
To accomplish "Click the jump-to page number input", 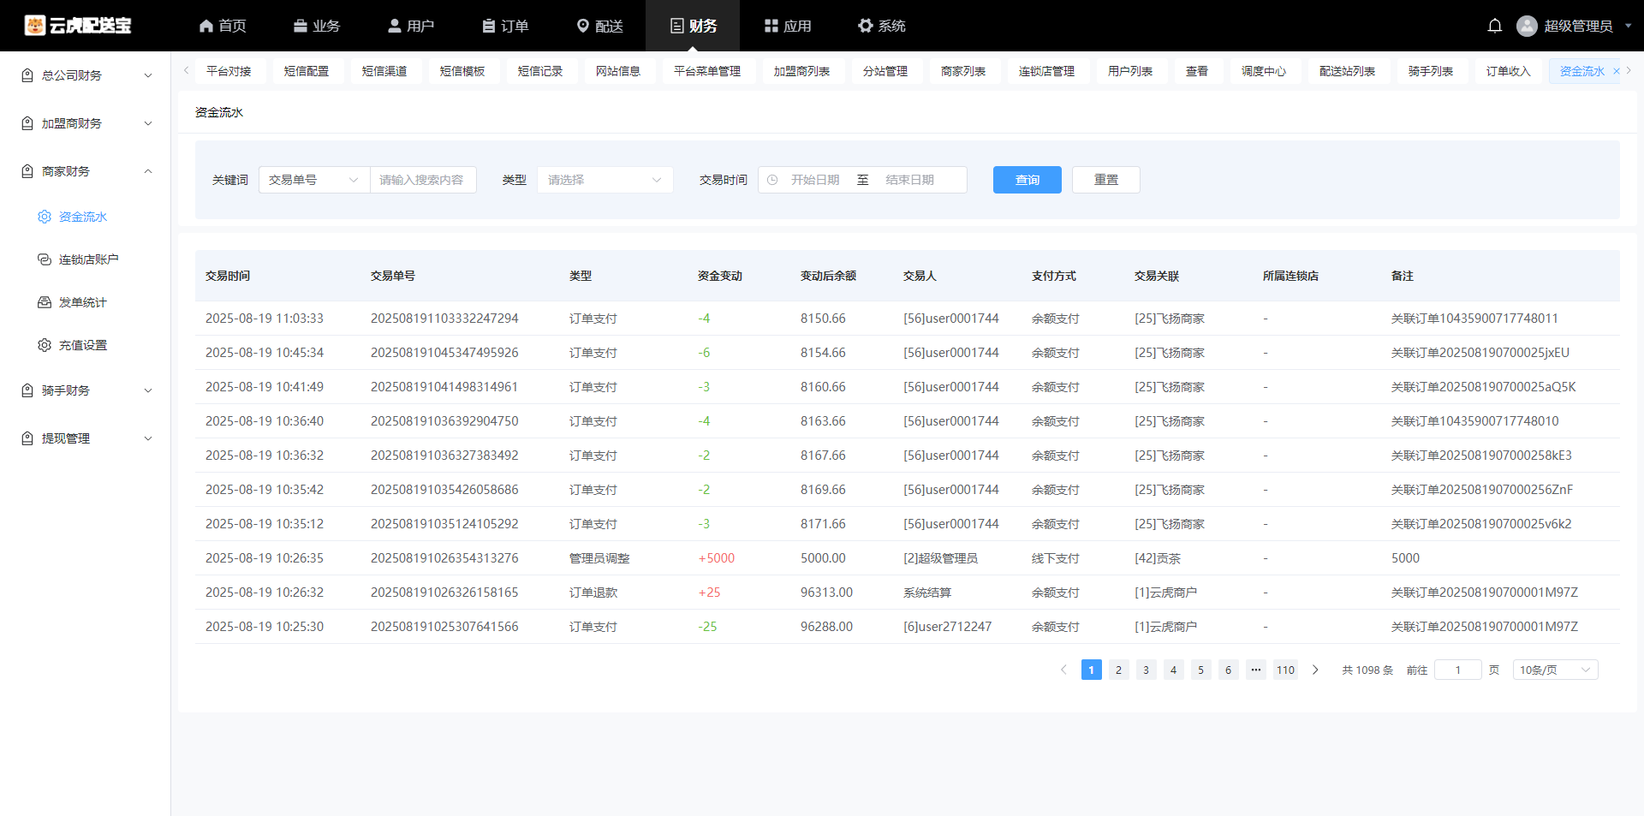I will (1457, 670).
